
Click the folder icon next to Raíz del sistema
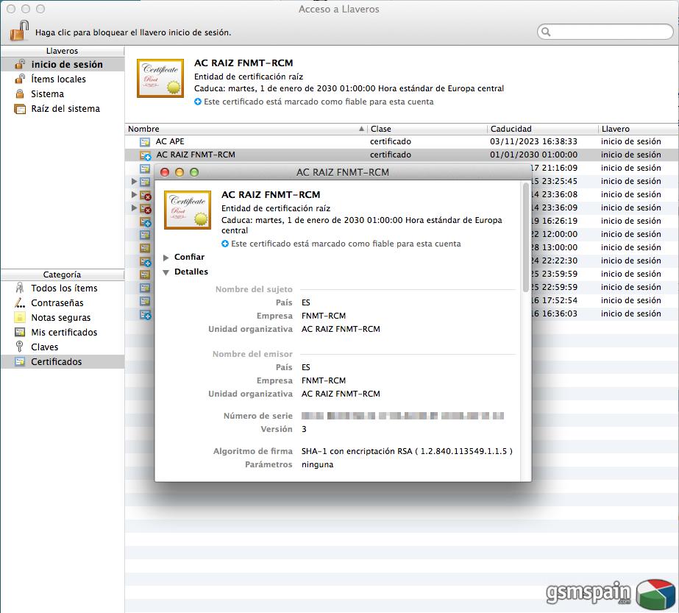[x=20, y=109]
